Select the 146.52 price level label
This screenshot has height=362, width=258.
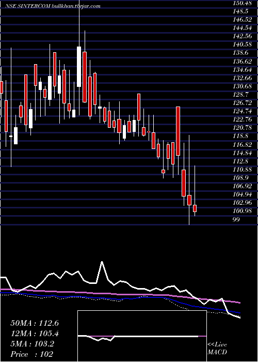point(243,20)
